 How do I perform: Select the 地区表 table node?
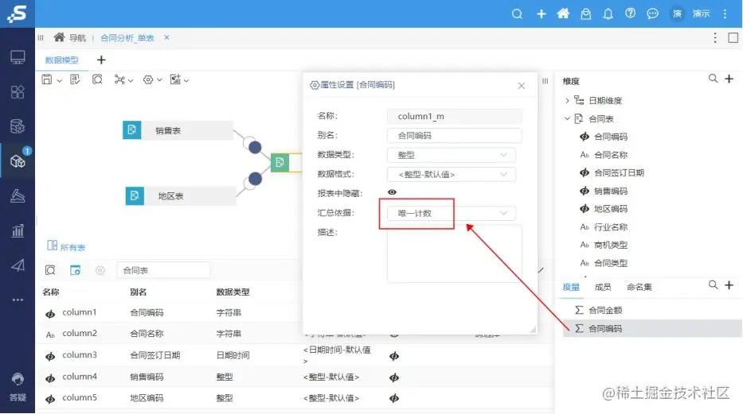pos(180,195)
